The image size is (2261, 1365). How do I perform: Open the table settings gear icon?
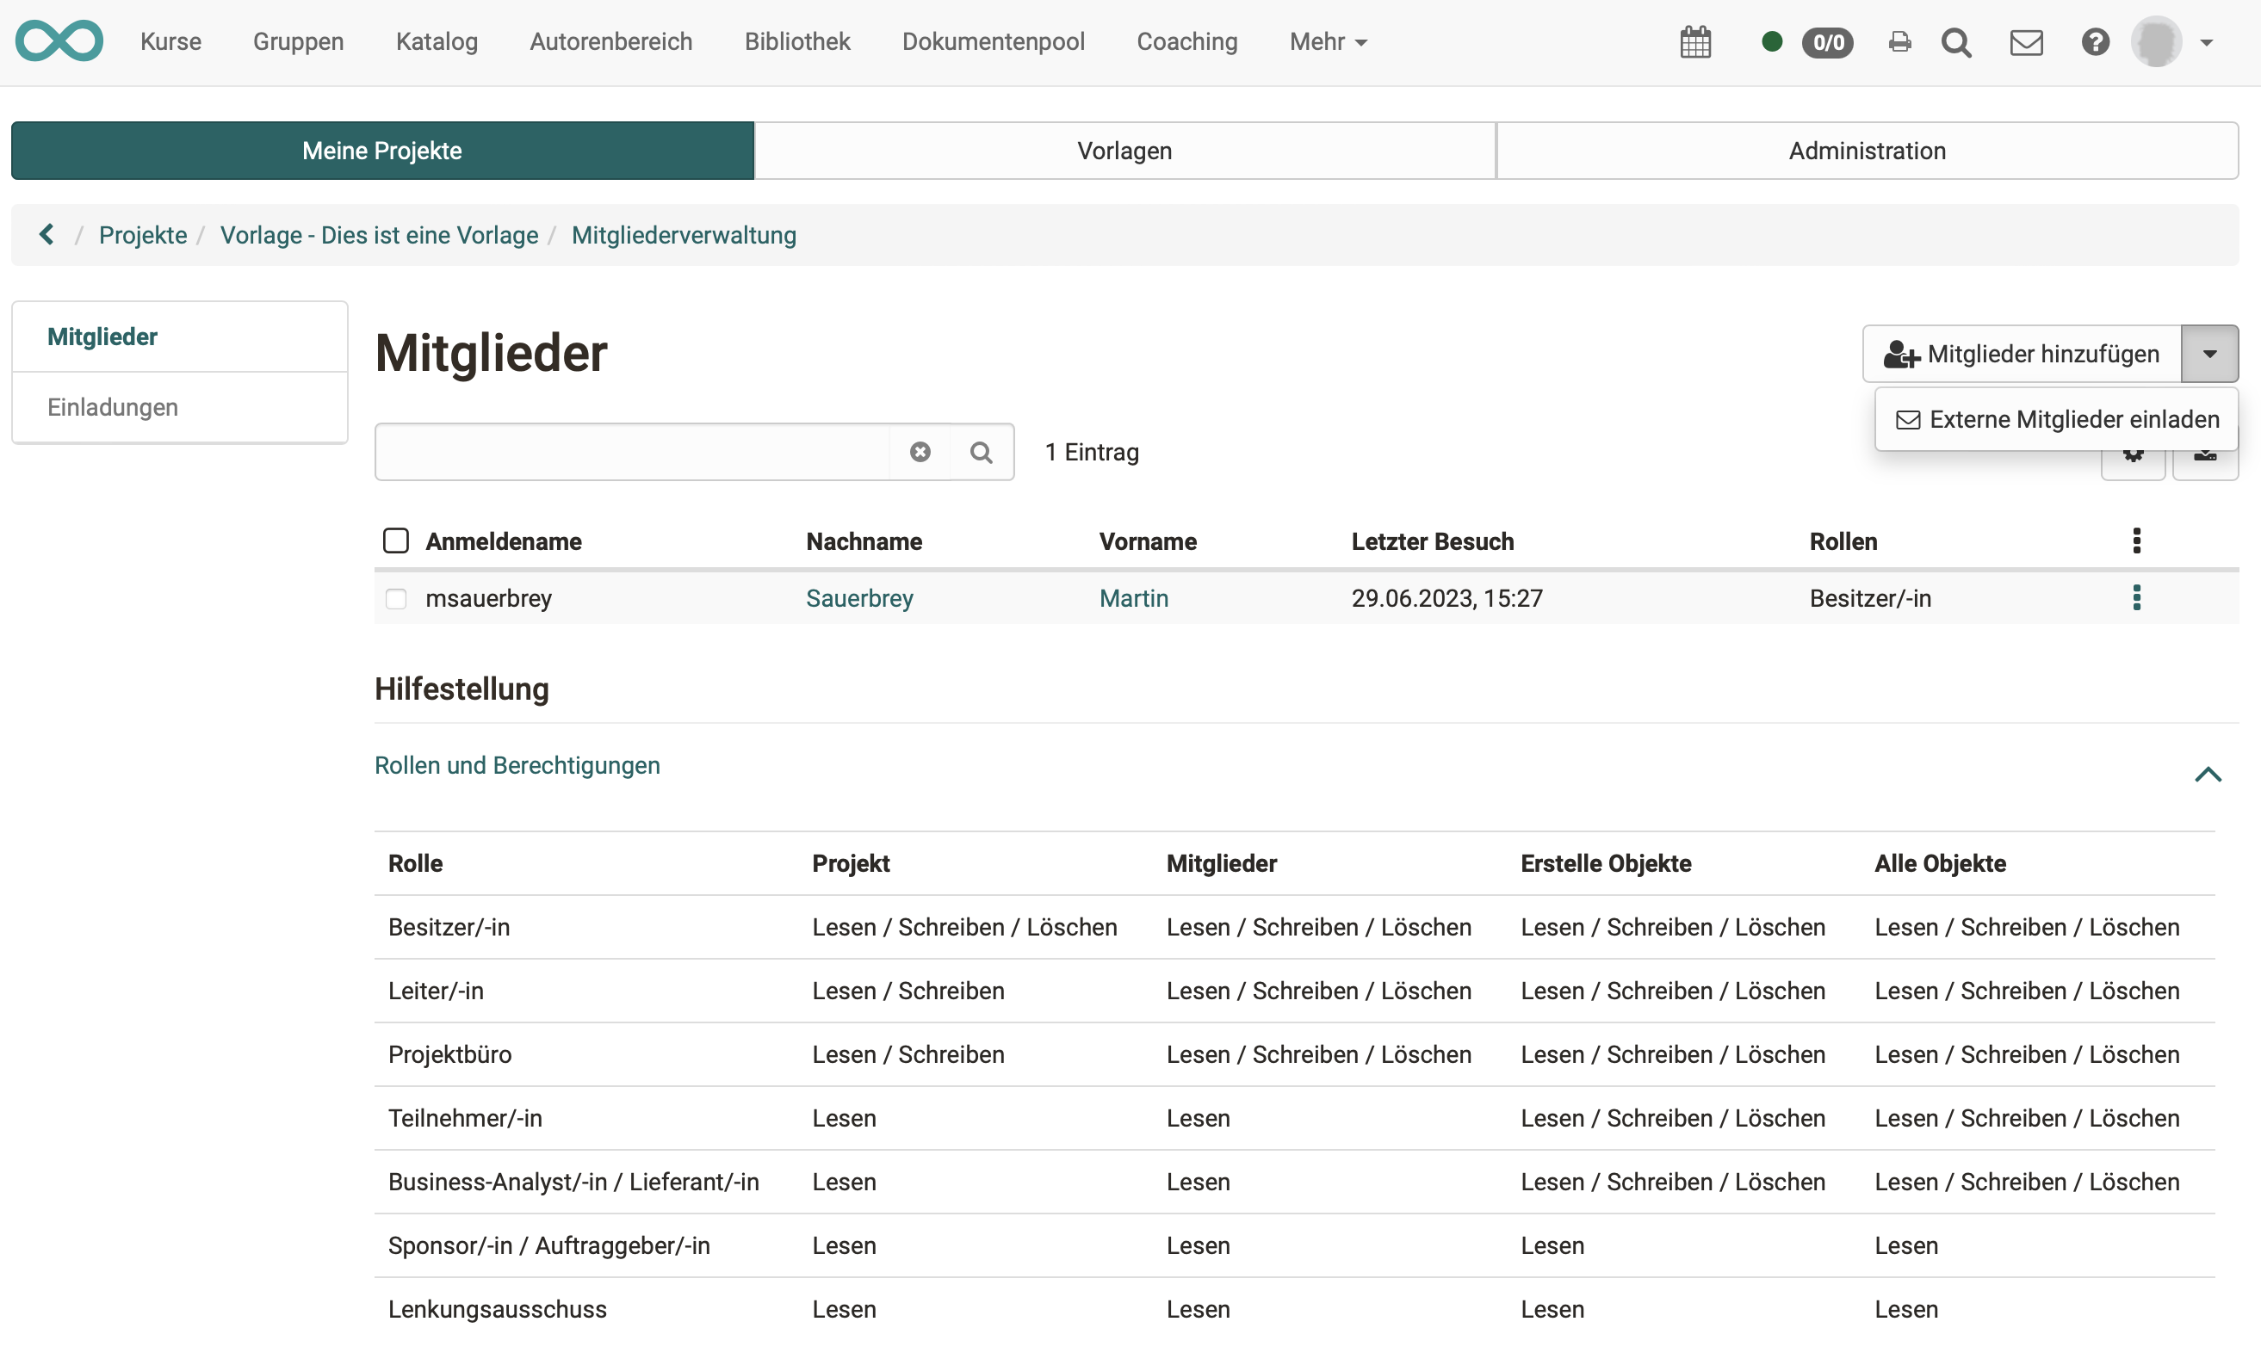tap(2134, 458)
